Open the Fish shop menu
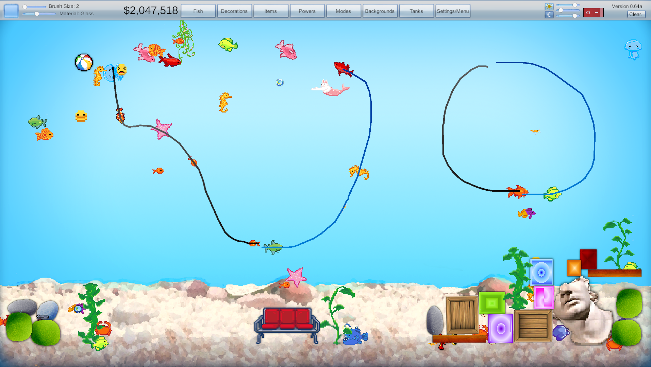 pyautogui.click(x=198, y=11)
